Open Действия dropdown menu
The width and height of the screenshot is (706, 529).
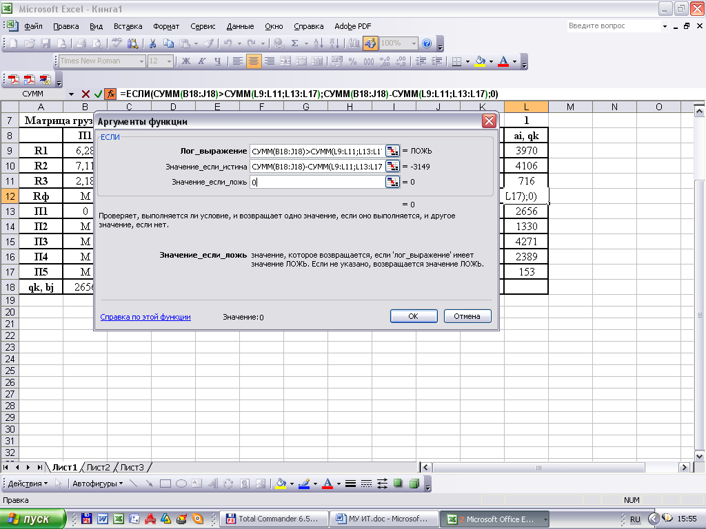(x=28, y=484)
